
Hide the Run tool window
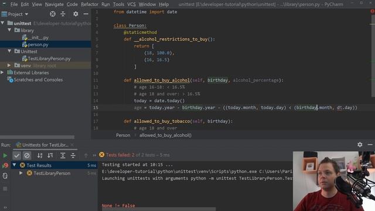click(x=370, y=145)
